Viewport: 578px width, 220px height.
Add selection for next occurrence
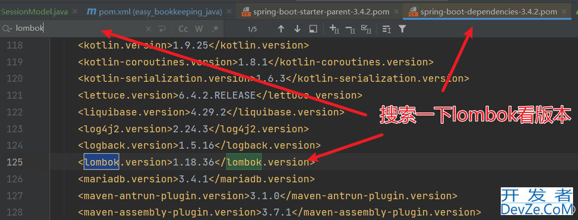coord(334,29)
